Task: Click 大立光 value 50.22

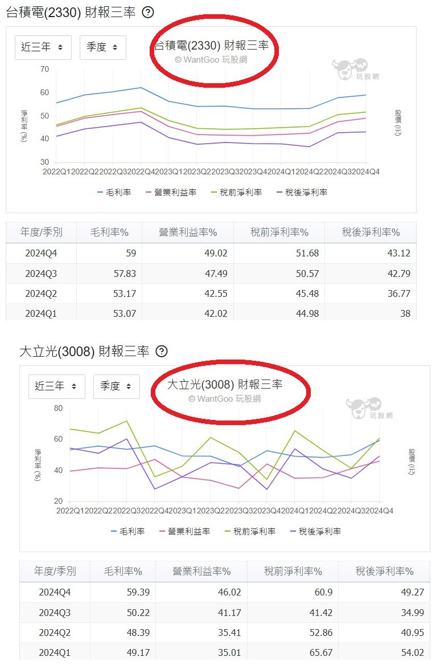Action: tap(138, 613)
